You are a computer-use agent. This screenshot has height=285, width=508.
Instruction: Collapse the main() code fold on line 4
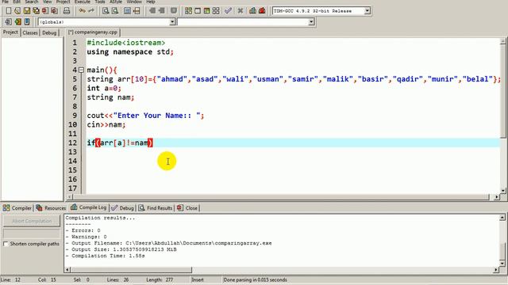tap(81, 70)
